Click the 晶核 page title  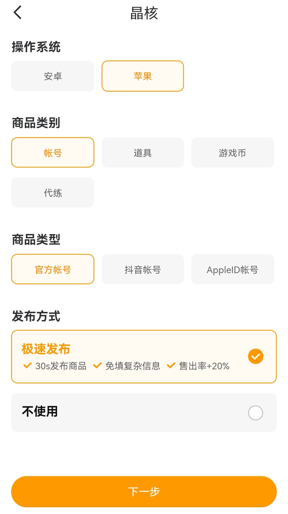144,13
